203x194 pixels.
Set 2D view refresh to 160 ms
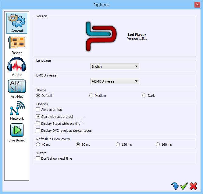pyautogui.click(x=158, y=144)
